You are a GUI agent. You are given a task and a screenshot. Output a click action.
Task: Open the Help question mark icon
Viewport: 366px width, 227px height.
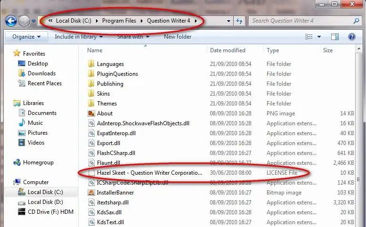tap(351, 37)
